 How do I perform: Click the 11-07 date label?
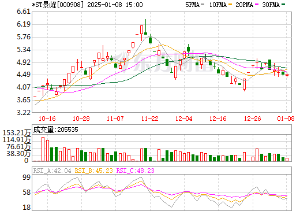click(x=115, y=119)
